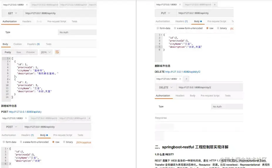Collapse line 2 fold arrow in GET response
This screenshot has height=168, width=272.
coord(9,61)
